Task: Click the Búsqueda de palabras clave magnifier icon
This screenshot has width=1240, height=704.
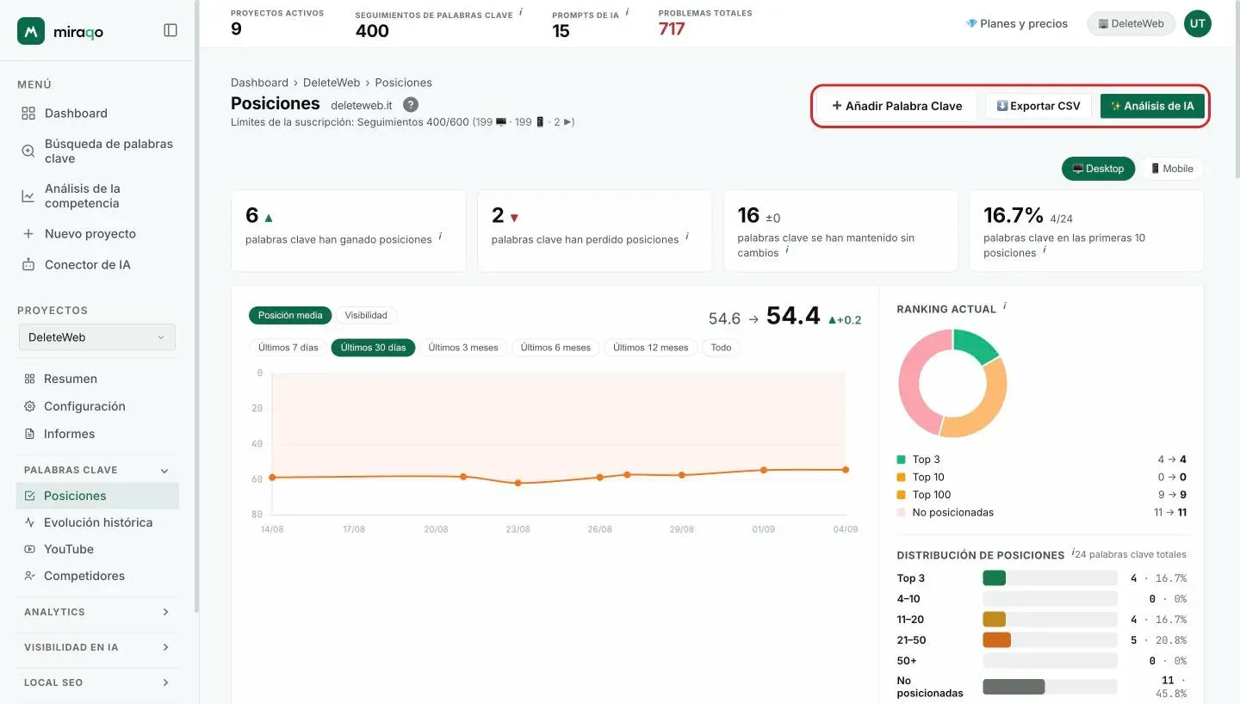Action: pyautogui.click(x=28, y=151)
